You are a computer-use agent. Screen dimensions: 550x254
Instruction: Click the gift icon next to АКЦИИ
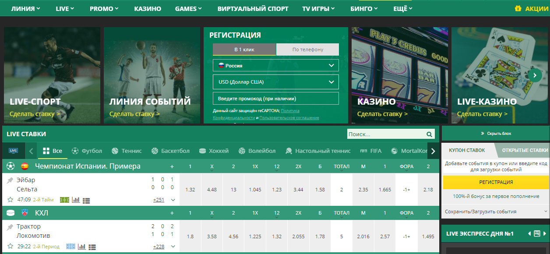(x=518, y=8)
